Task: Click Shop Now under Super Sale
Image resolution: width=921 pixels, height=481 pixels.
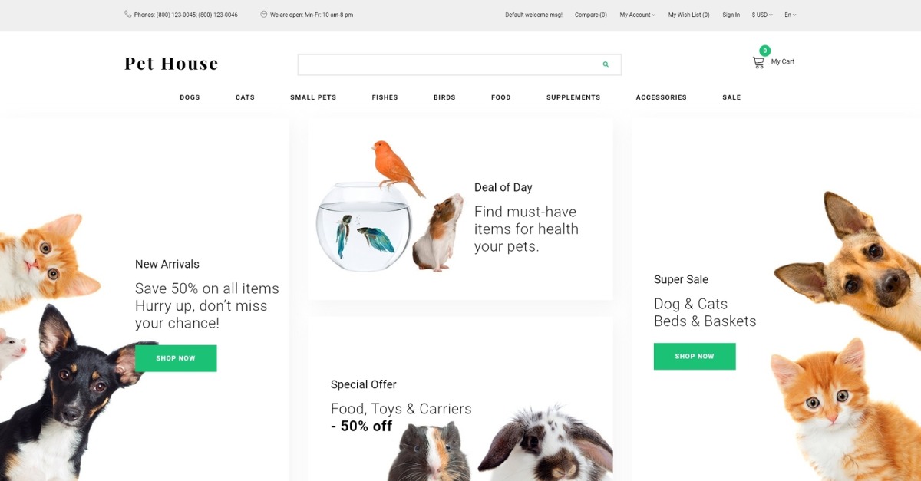Action: (x=695, y=356)
